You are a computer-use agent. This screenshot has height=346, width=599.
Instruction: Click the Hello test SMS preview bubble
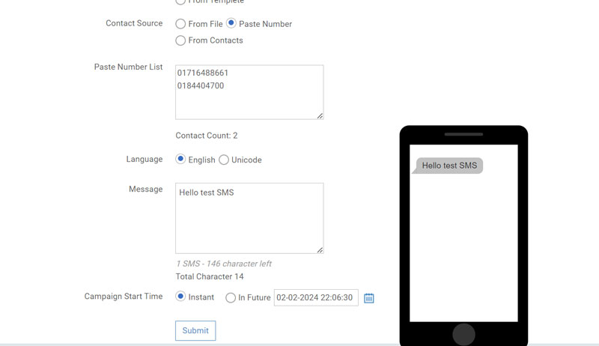[x=449, y=166]
